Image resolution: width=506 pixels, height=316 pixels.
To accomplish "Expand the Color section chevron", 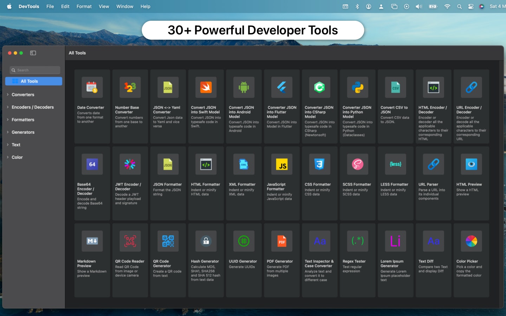I will click(8, 157).
